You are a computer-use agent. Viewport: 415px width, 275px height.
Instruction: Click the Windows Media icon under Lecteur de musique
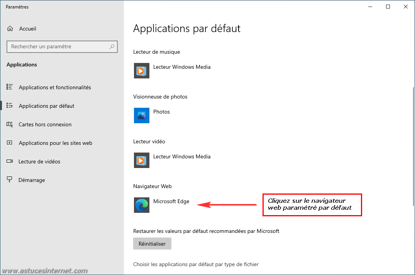click(142, 71)
